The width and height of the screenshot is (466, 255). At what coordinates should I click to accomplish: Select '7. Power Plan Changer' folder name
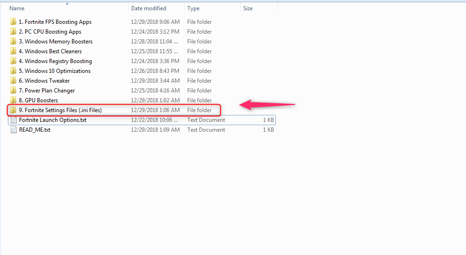pyautogui.click(x=47, y=91)
